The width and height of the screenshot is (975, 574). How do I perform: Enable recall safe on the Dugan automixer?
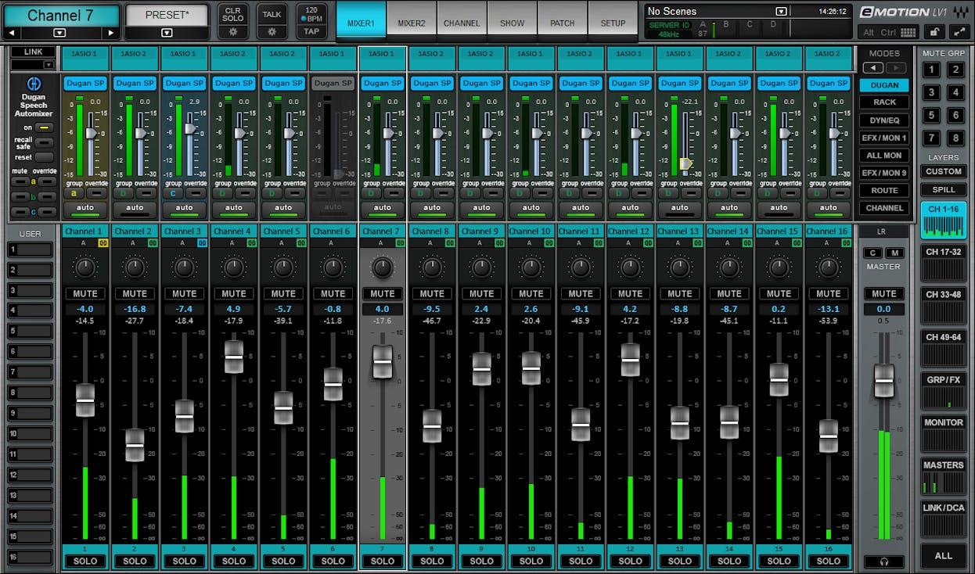(x=44, y=142)
